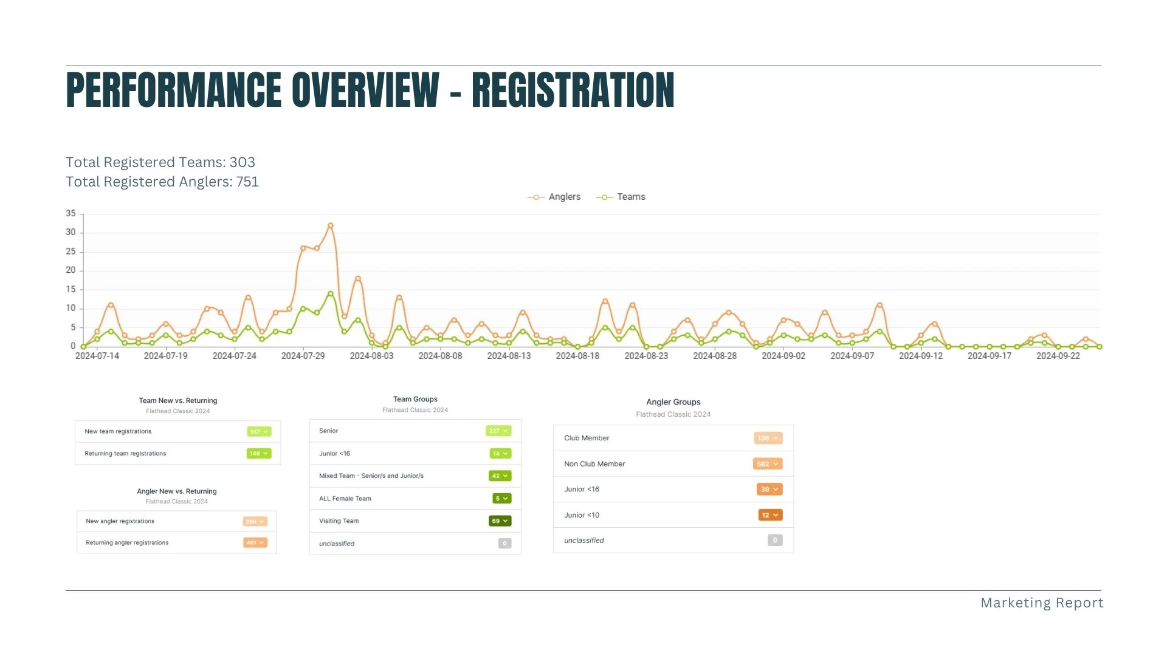Screen dimensions: 1167x656
Task: Expand the Mixed Team 42 badge
Action: click(500, 476)
